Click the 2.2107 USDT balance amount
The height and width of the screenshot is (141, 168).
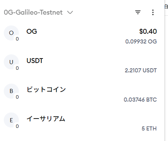[x=141, y=70]
